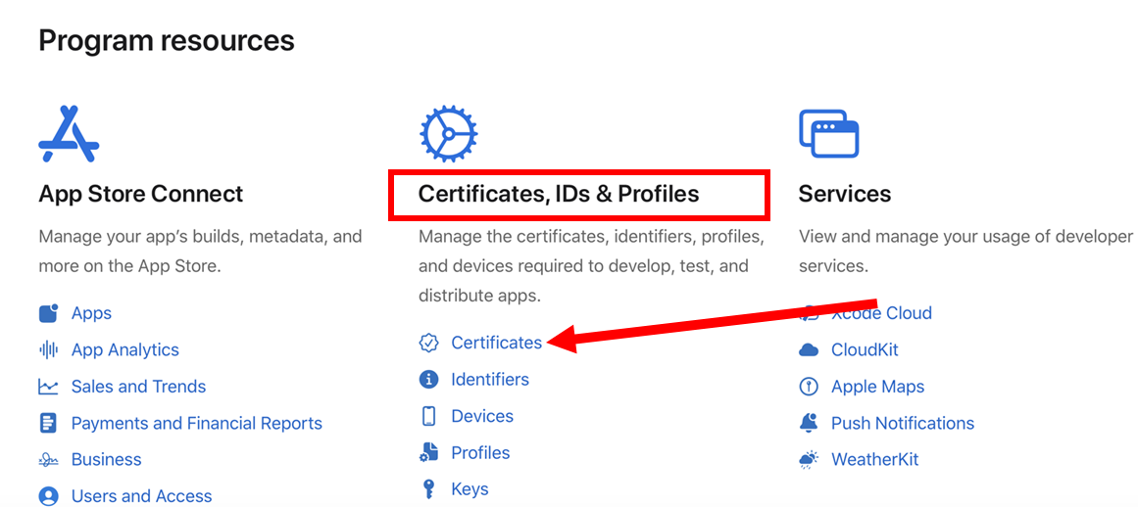Click the Identifiers info icon
Image resolution: width=1138 pixels, height=507 pixels.
[x=429, y=380]
